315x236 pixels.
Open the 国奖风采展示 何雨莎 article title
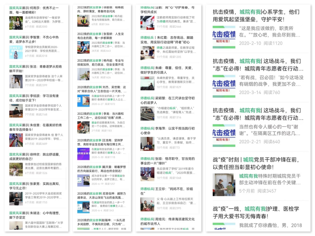[34, 10]
